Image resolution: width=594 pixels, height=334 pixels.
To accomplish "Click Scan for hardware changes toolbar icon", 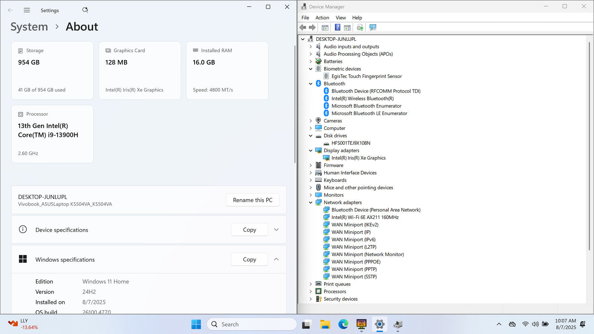I will [373, 27].
